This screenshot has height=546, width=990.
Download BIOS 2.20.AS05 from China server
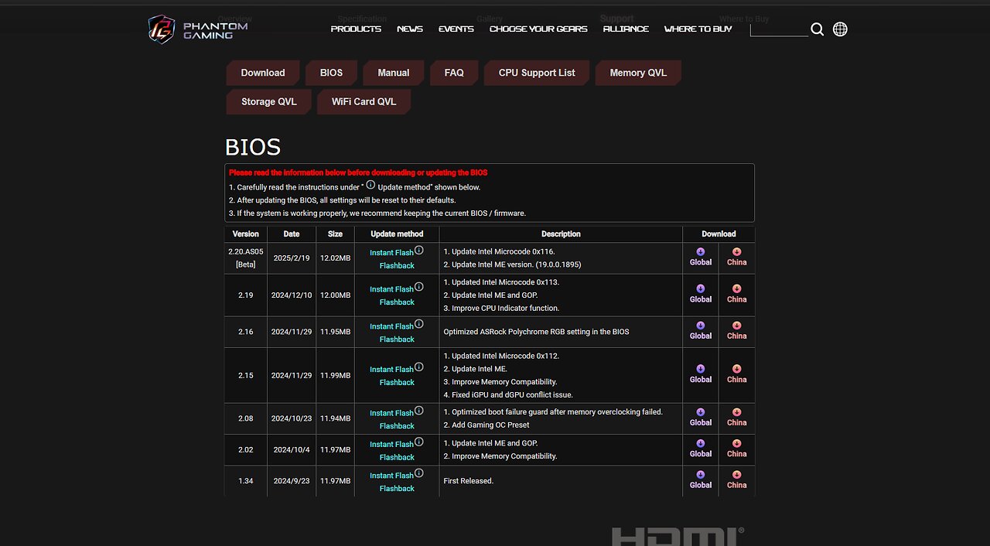pos(737,257)
